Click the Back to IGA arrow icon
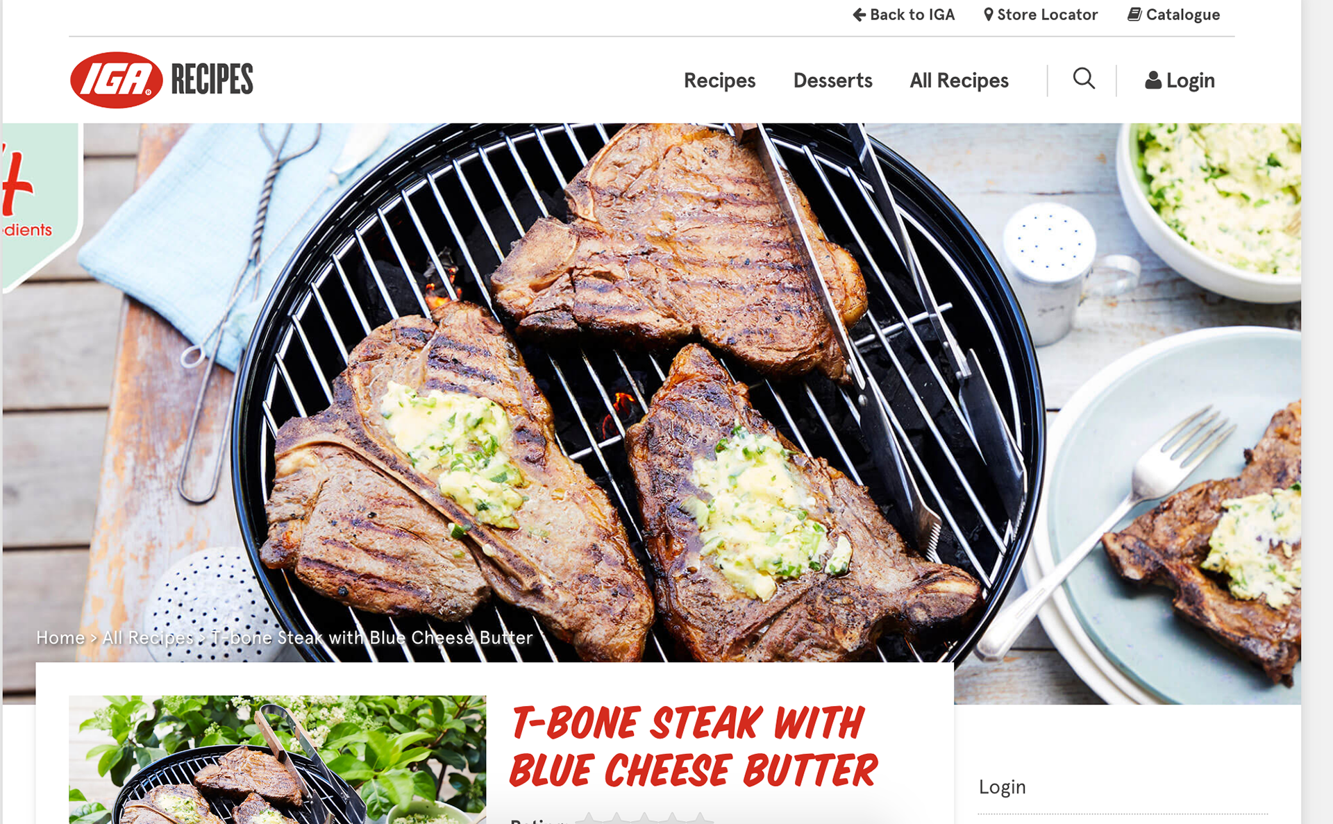 tap(860, 15)
